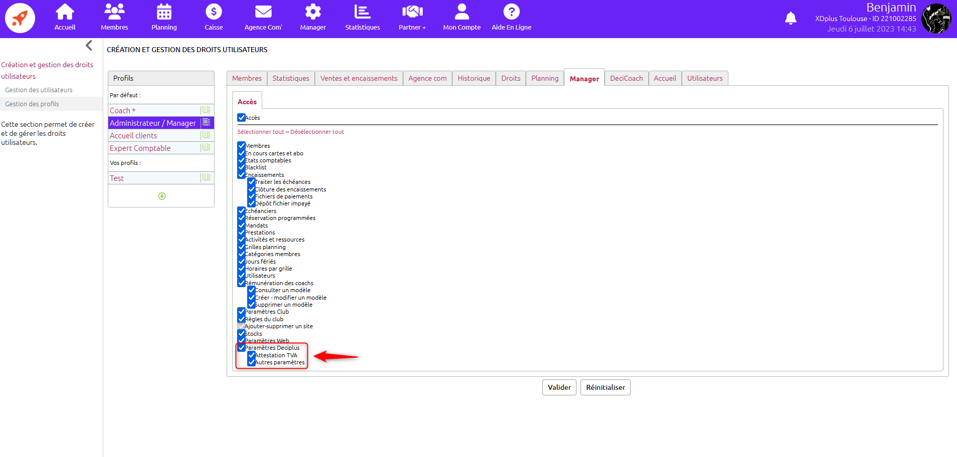Select the Expert Comptable profile
Image resolution: width=957 pixels, height=457 pixels.
click(x=140, y=148)
